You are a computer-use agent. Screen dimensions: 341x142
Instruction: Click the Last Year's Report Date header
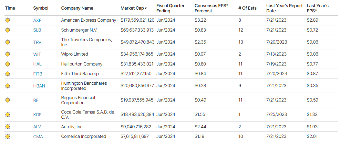[x=284, y=8]
